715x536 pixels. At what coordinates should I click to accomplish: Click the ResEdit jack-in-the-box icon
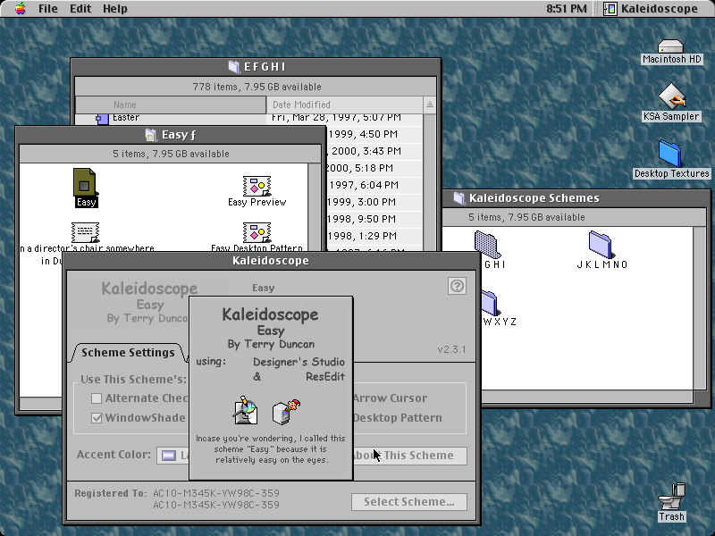(286, 412)
